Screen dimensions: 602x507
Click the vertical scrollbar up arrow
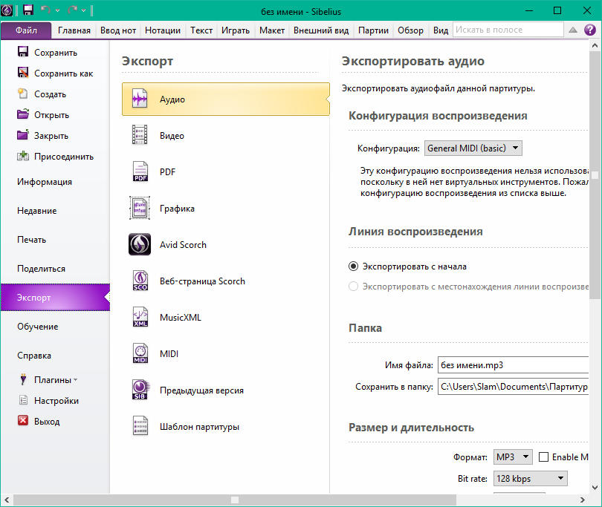click(x=595, y=45)
